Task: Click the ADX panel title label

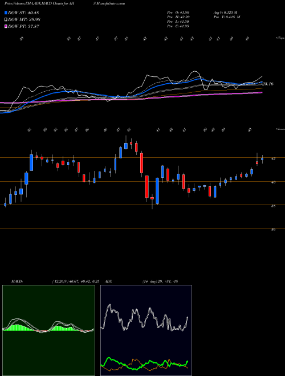Action: pos(108,281)
